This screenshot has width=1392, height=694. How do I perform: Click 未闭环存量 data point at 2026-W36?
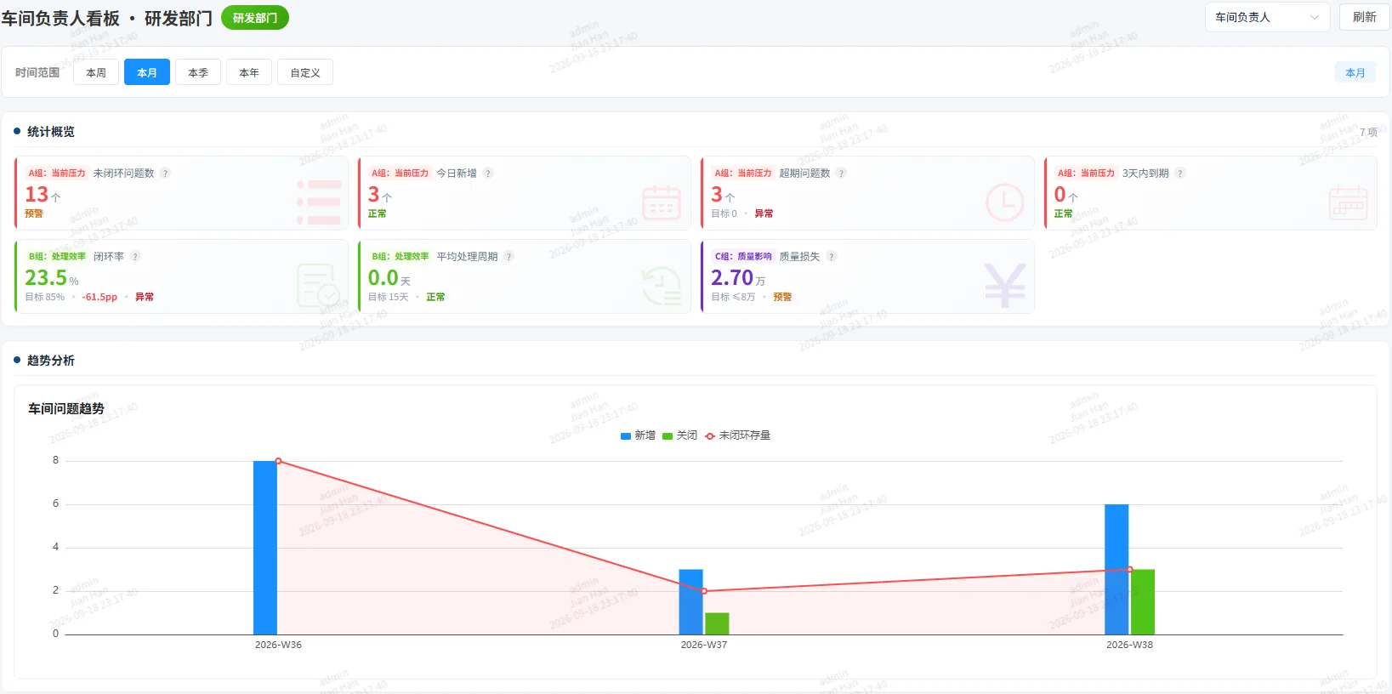(278, 461)
